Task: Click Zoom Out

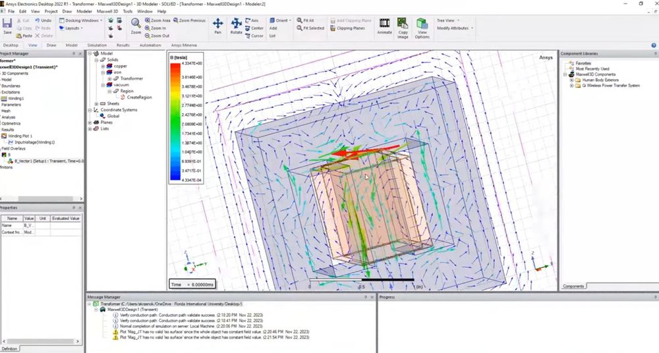Action: pyautogui.click(x=158, y=36)
